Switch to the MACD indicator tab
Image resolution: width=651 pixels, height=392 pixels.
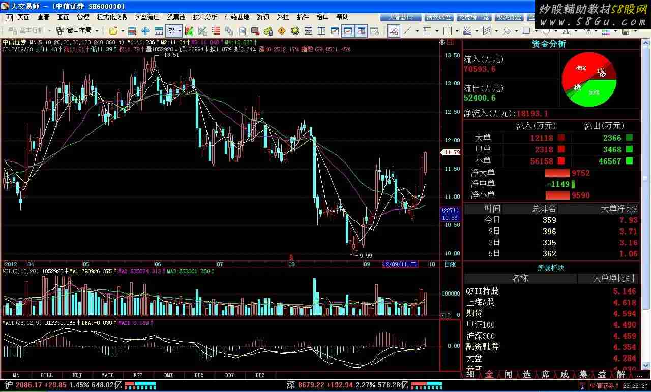click(x=107, y=375)
